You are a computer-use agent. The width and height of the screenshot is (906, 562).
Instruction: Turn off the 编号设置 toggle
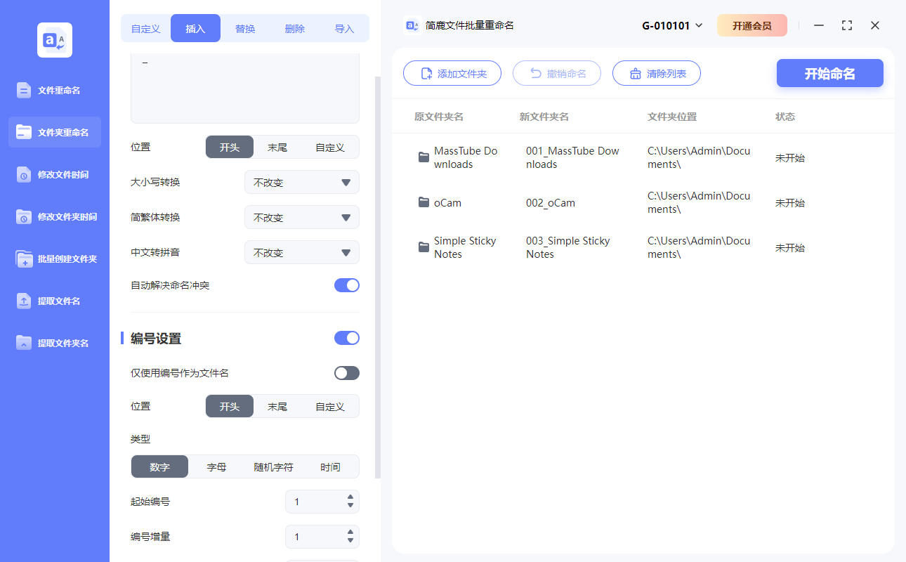(346, 338)
